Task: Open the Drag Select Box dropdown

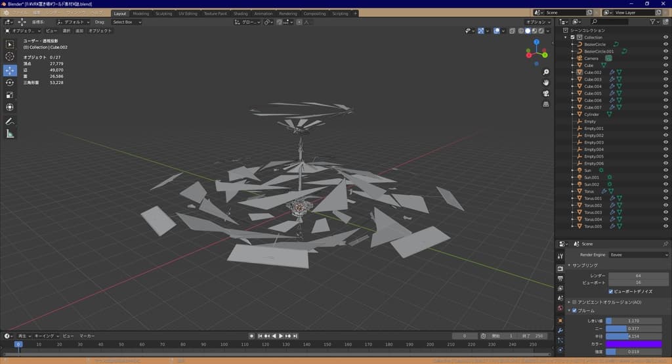Action: tap(126, 22)
